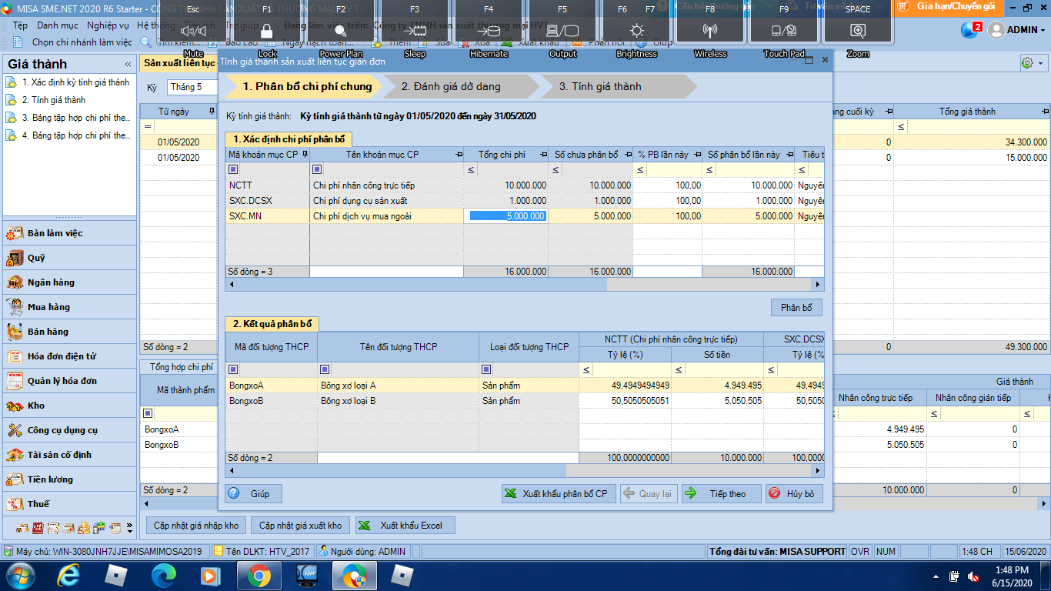
Task: Open the notification globe with badge 2
Action: coord(970,30)
